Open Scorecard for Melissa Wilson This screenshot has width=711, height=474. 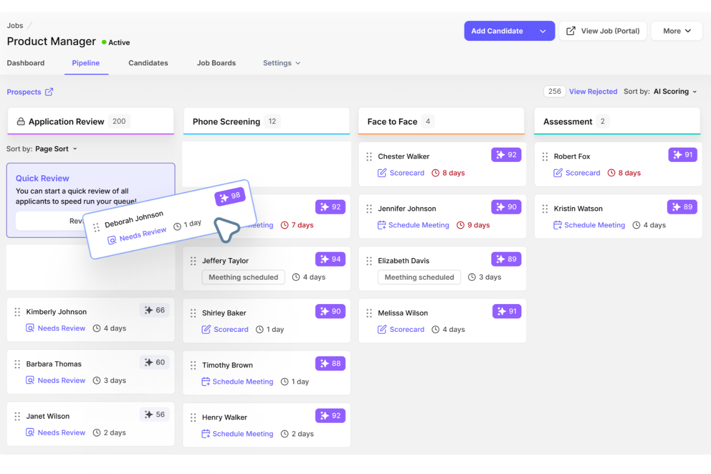(407, 329)
